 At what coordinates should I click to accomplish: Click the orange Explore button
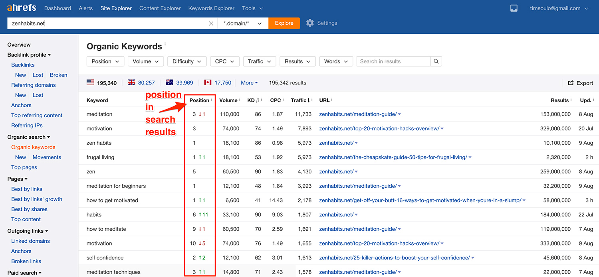[x=284, y=23]
